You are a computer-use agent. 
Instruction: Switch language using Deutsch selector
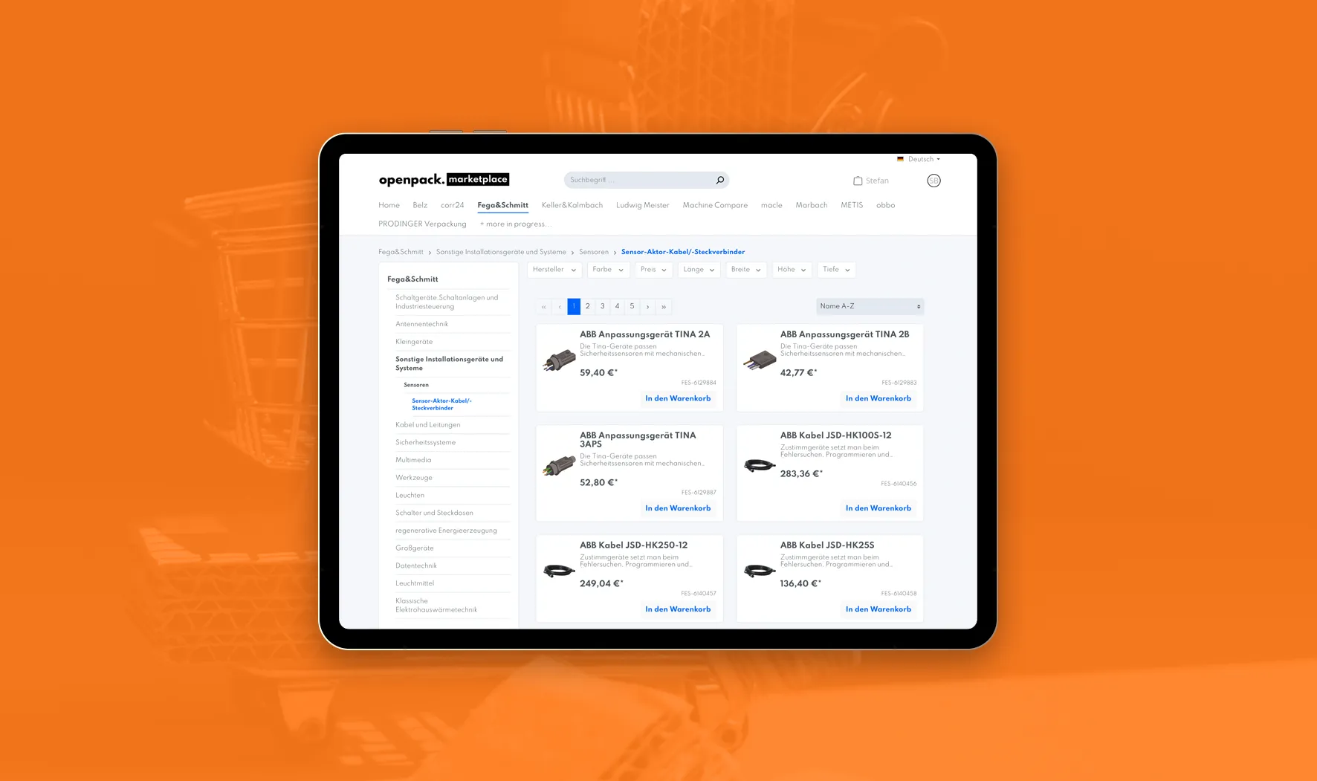(x=919, y=159)
